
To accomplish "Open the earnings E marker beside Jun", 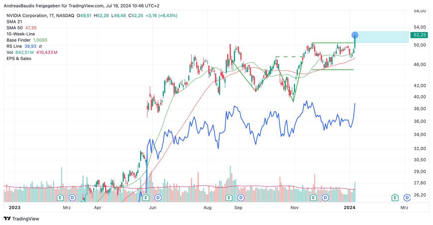I will click(146, 197).
